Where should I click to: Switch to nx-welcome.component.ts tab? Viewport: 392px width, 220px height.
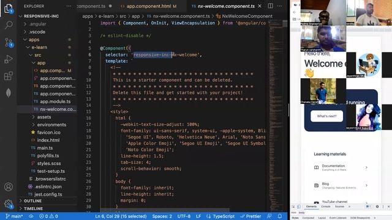(226, 6)
